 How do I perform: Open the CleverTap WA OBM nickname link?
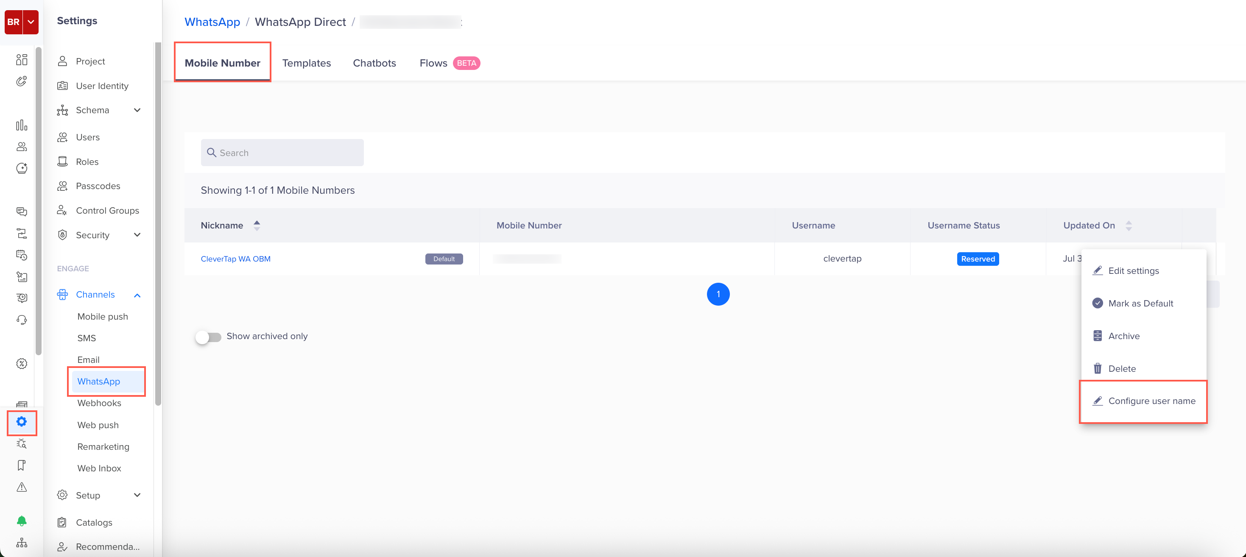(235, 259)
